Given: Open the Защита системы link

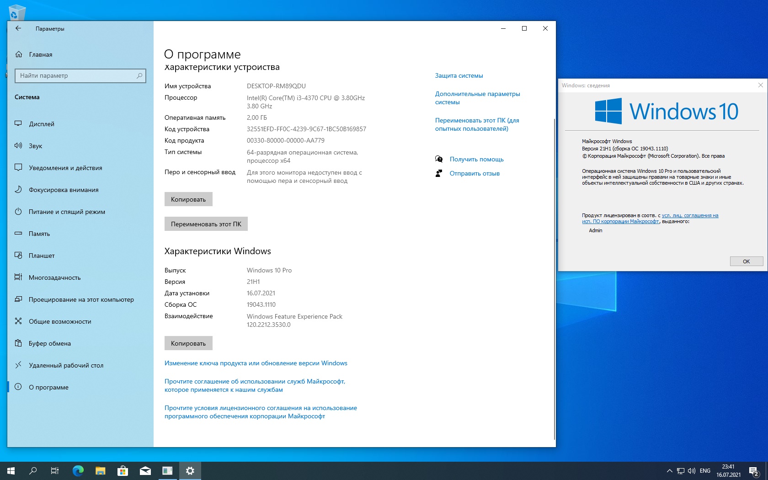Looking at the screenshot, I should (x=459, y=75).
